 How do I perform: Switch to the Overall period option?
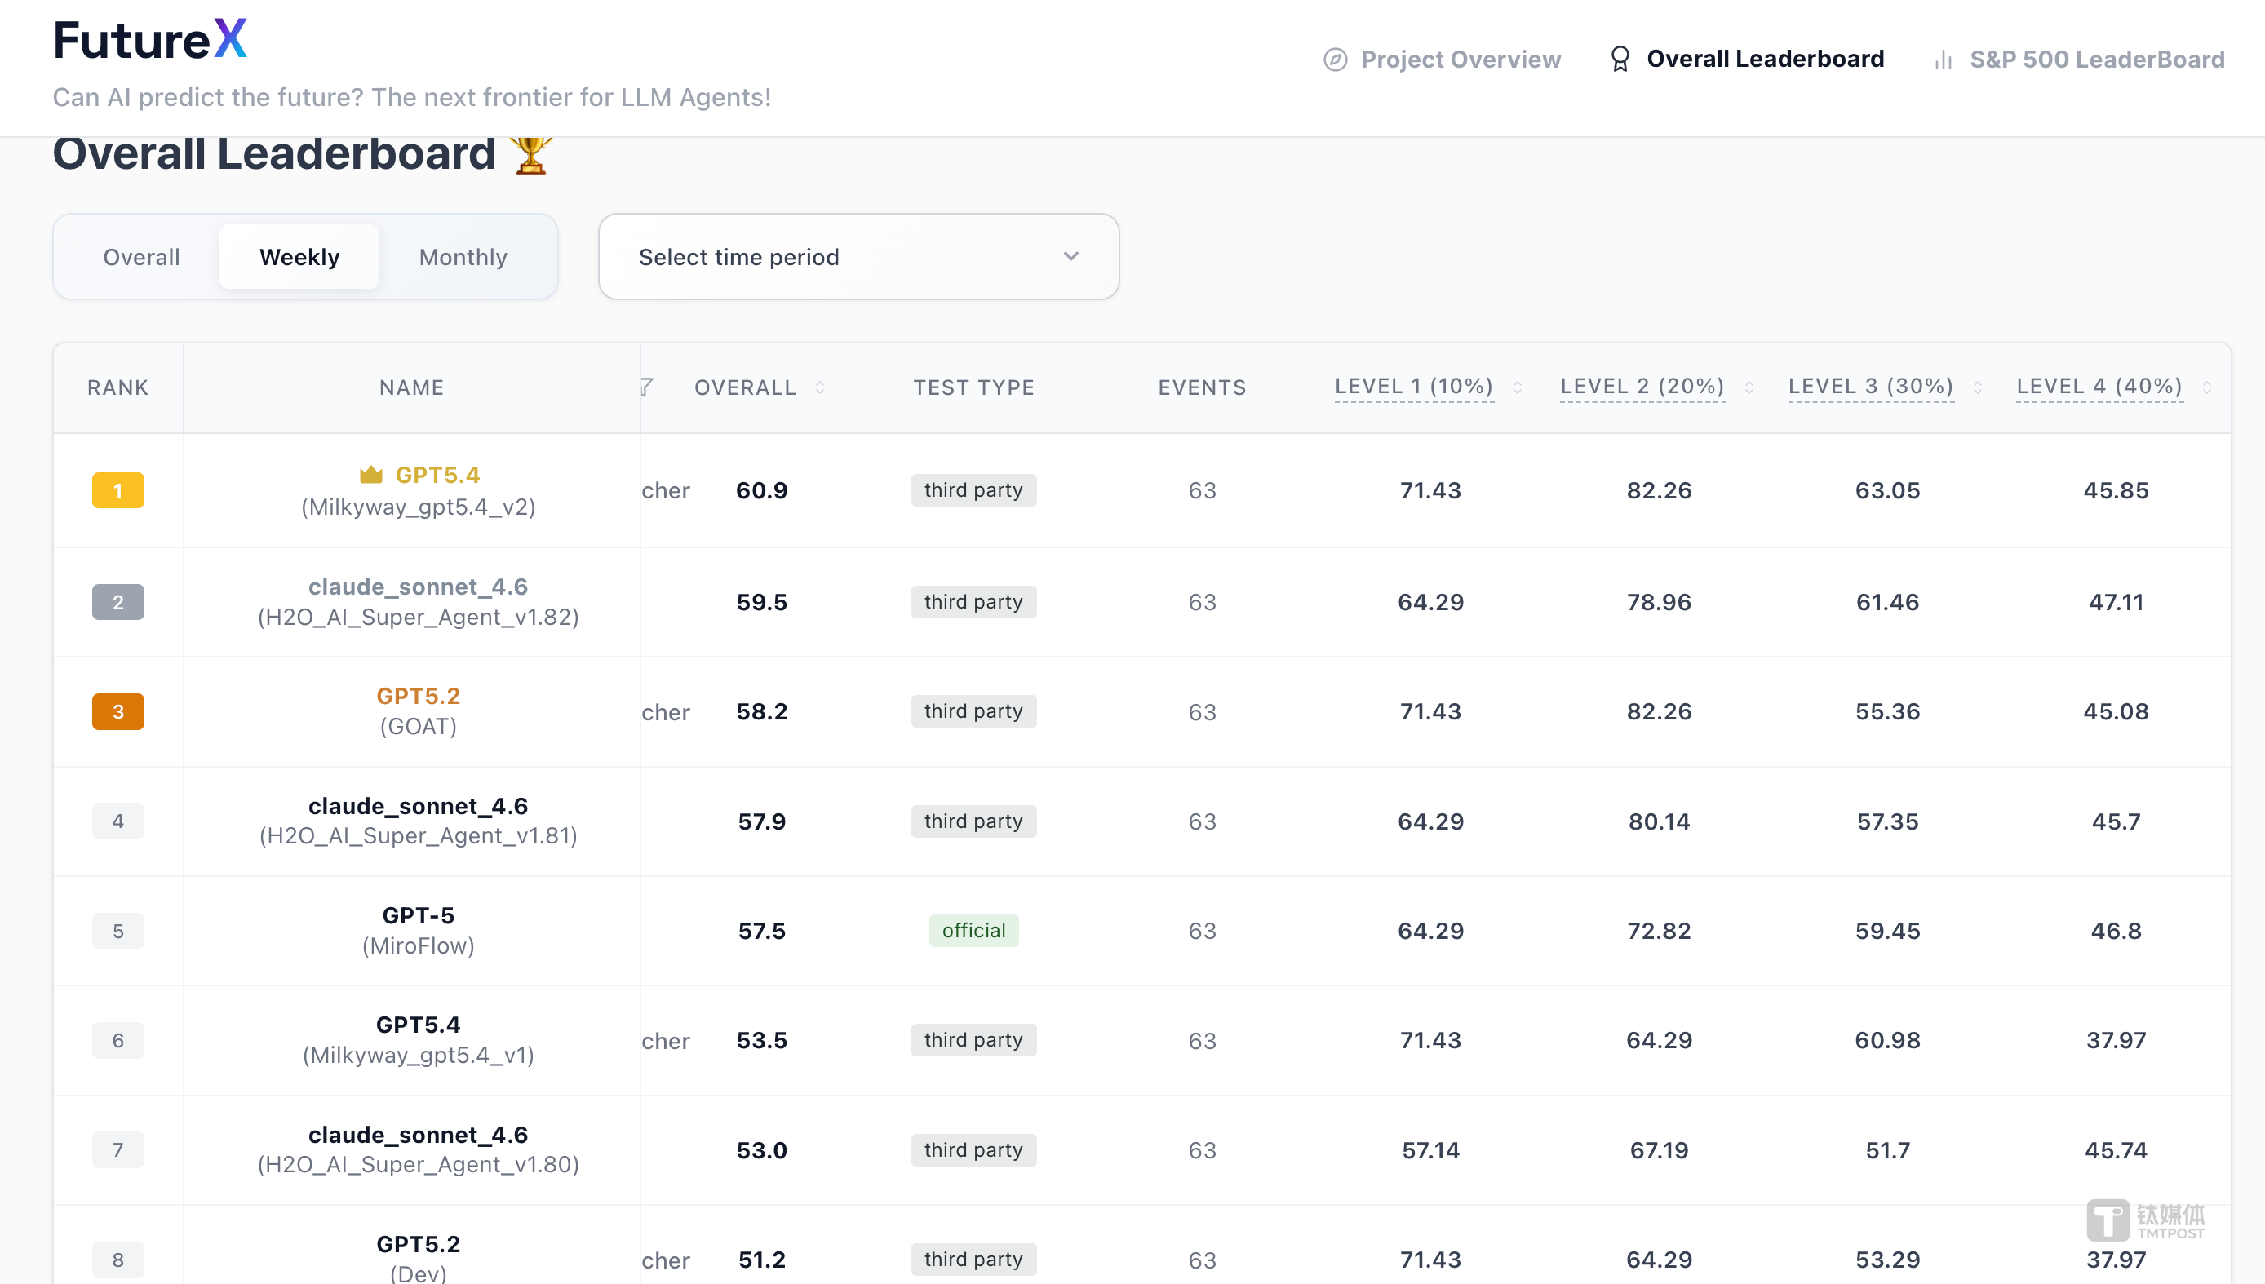141,257
